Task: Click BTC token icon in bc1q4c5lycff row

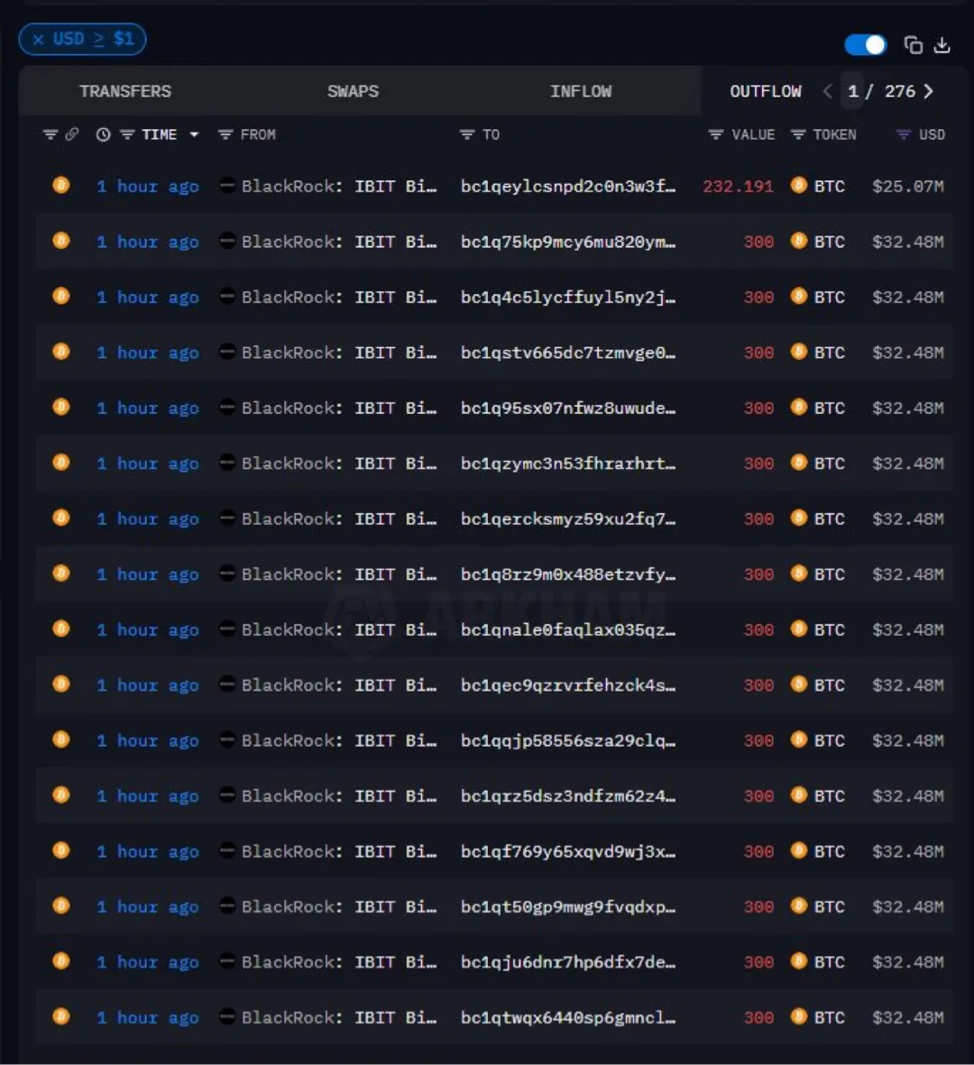Action: 799,296
